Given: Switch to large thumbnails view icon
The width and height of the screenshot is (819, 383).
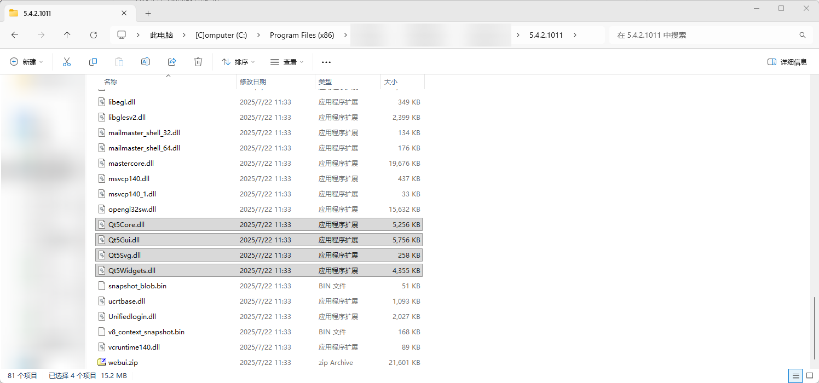Looking at the screenshot, I should [x=809, y=376].
